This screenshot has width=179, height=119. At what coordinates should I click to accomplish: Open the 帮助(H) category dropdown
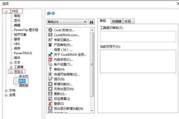click(67, 22)
